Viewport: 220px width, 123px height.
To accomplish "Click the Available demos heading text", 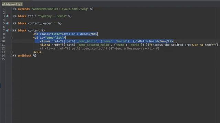I will click(76, 34).
